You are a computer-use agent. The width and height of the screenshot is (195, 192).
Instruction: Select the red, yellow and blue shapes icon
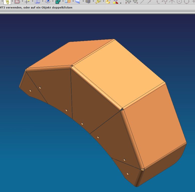116,2
